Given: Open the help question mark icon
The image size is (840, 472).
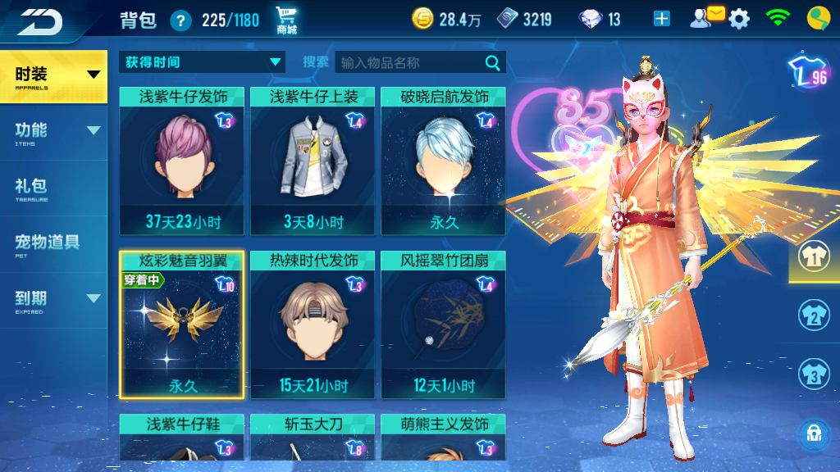Looking at the screenshot, I should click(180, 21).
